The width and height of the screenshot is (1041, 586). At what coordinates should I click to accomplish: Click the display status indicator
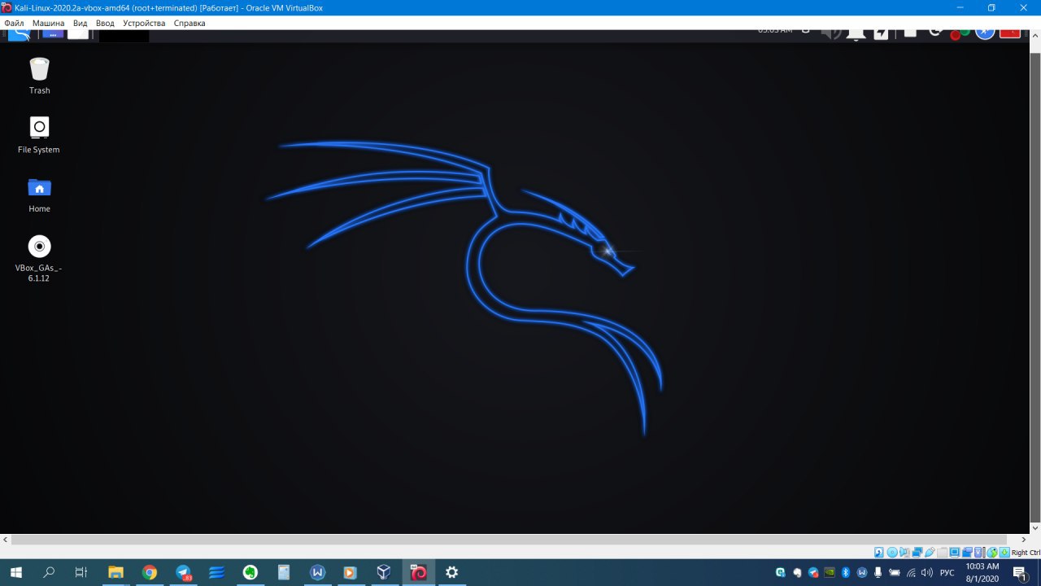pyautogui.click(x=954, y=553)
